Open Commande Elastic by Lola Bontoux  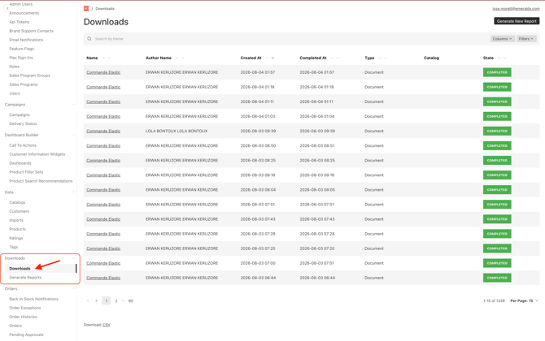[x=103, y=132]
